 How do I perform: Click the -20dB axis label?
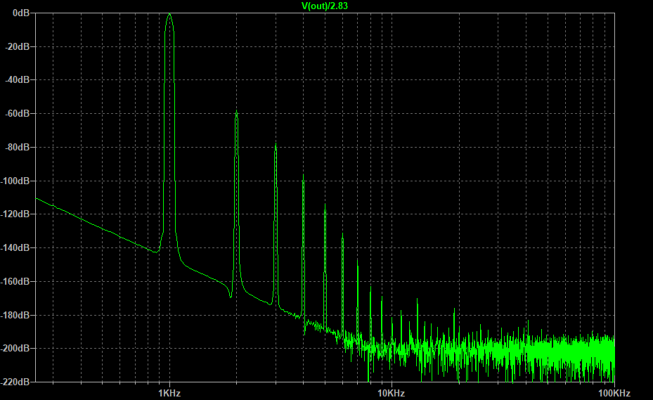coord(18,46)
